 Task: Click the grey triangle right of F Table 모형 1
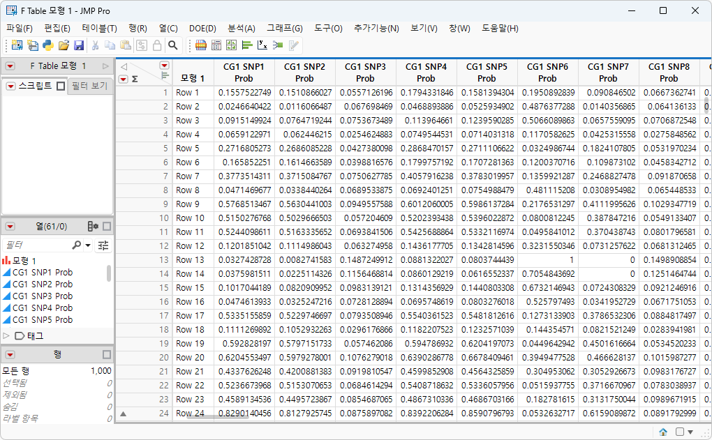pos(105,66)
